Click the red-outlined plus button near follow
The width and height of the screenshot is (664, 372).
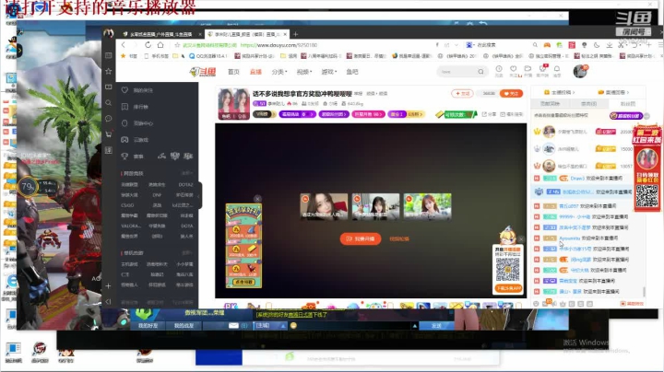click(x=462, y=93)
